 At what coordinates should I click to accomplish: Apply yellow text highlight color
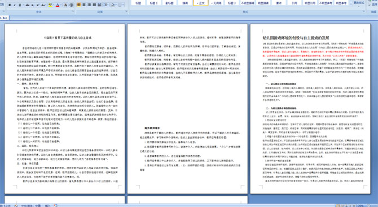50,5
